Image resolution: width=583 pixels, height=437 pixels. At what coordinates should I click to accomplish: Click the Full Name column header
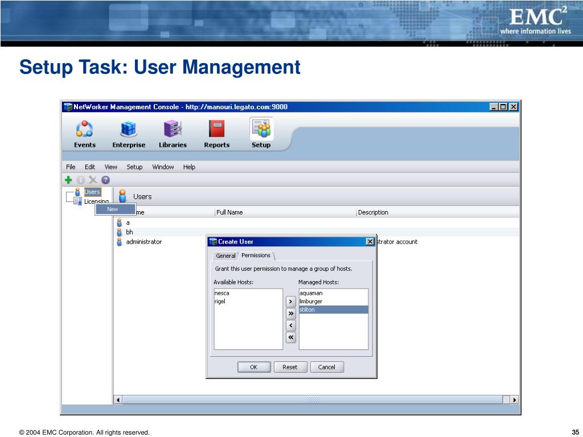286,213
